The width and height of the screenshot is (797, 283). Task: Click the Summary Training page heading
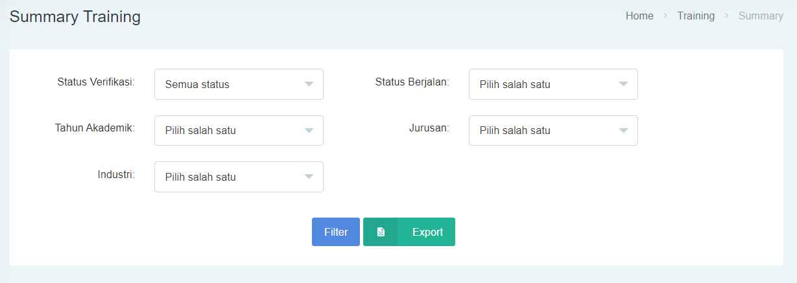[x=75, y=17]
